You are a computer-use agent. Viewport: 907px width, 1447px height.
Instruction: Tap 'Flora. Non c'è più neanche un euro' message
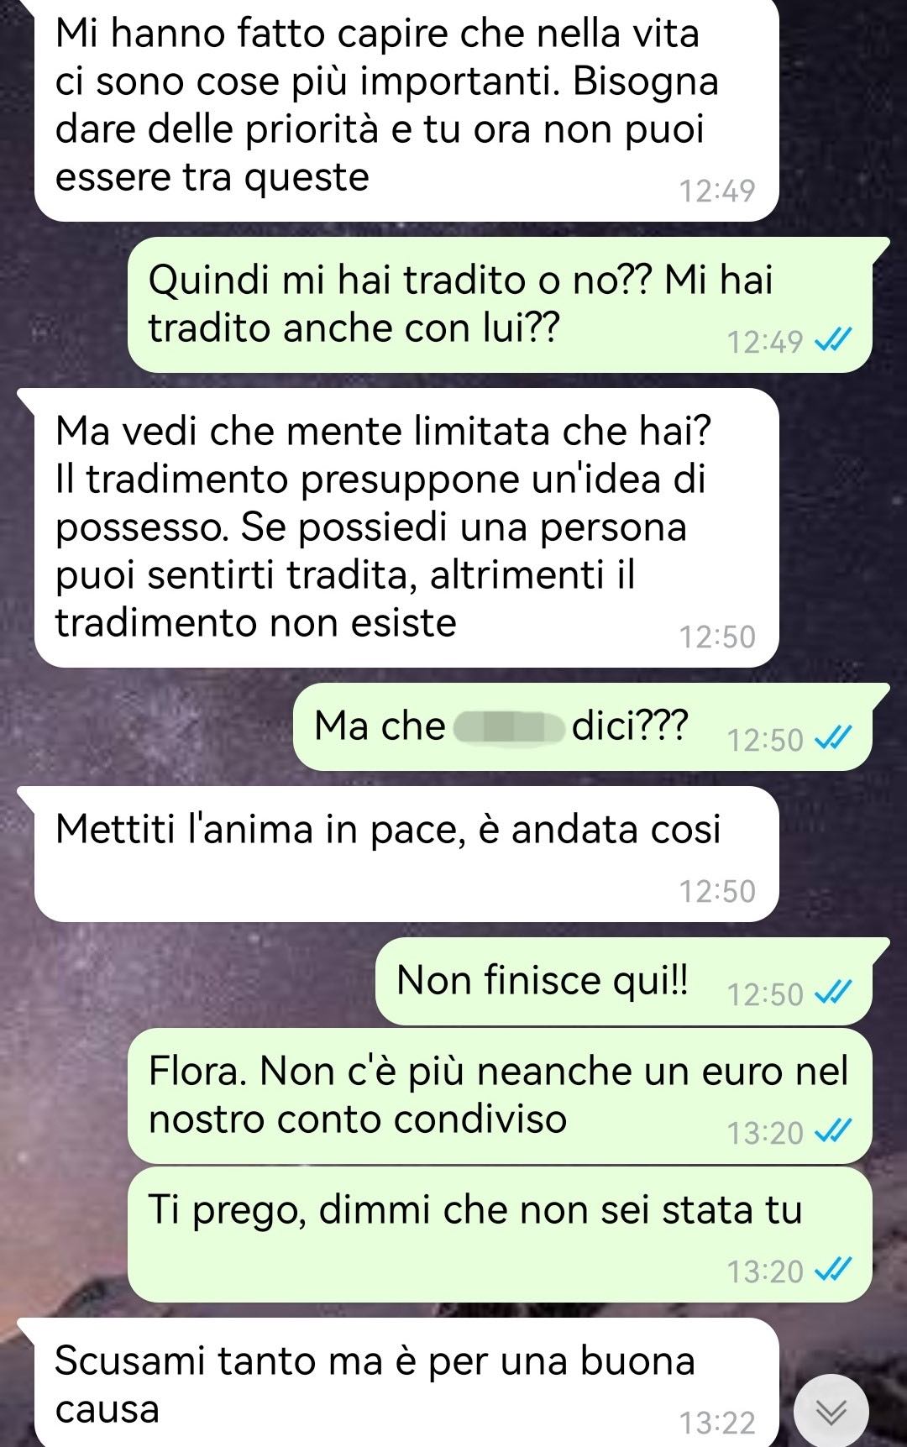tap(500, 1096)
